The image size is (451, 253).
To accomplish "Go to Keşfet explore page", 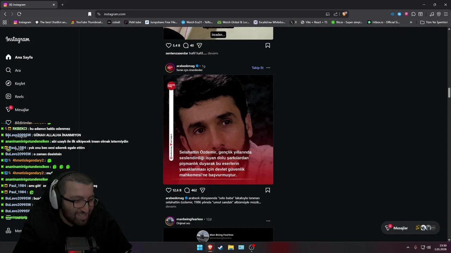I will tap(16, 83).
